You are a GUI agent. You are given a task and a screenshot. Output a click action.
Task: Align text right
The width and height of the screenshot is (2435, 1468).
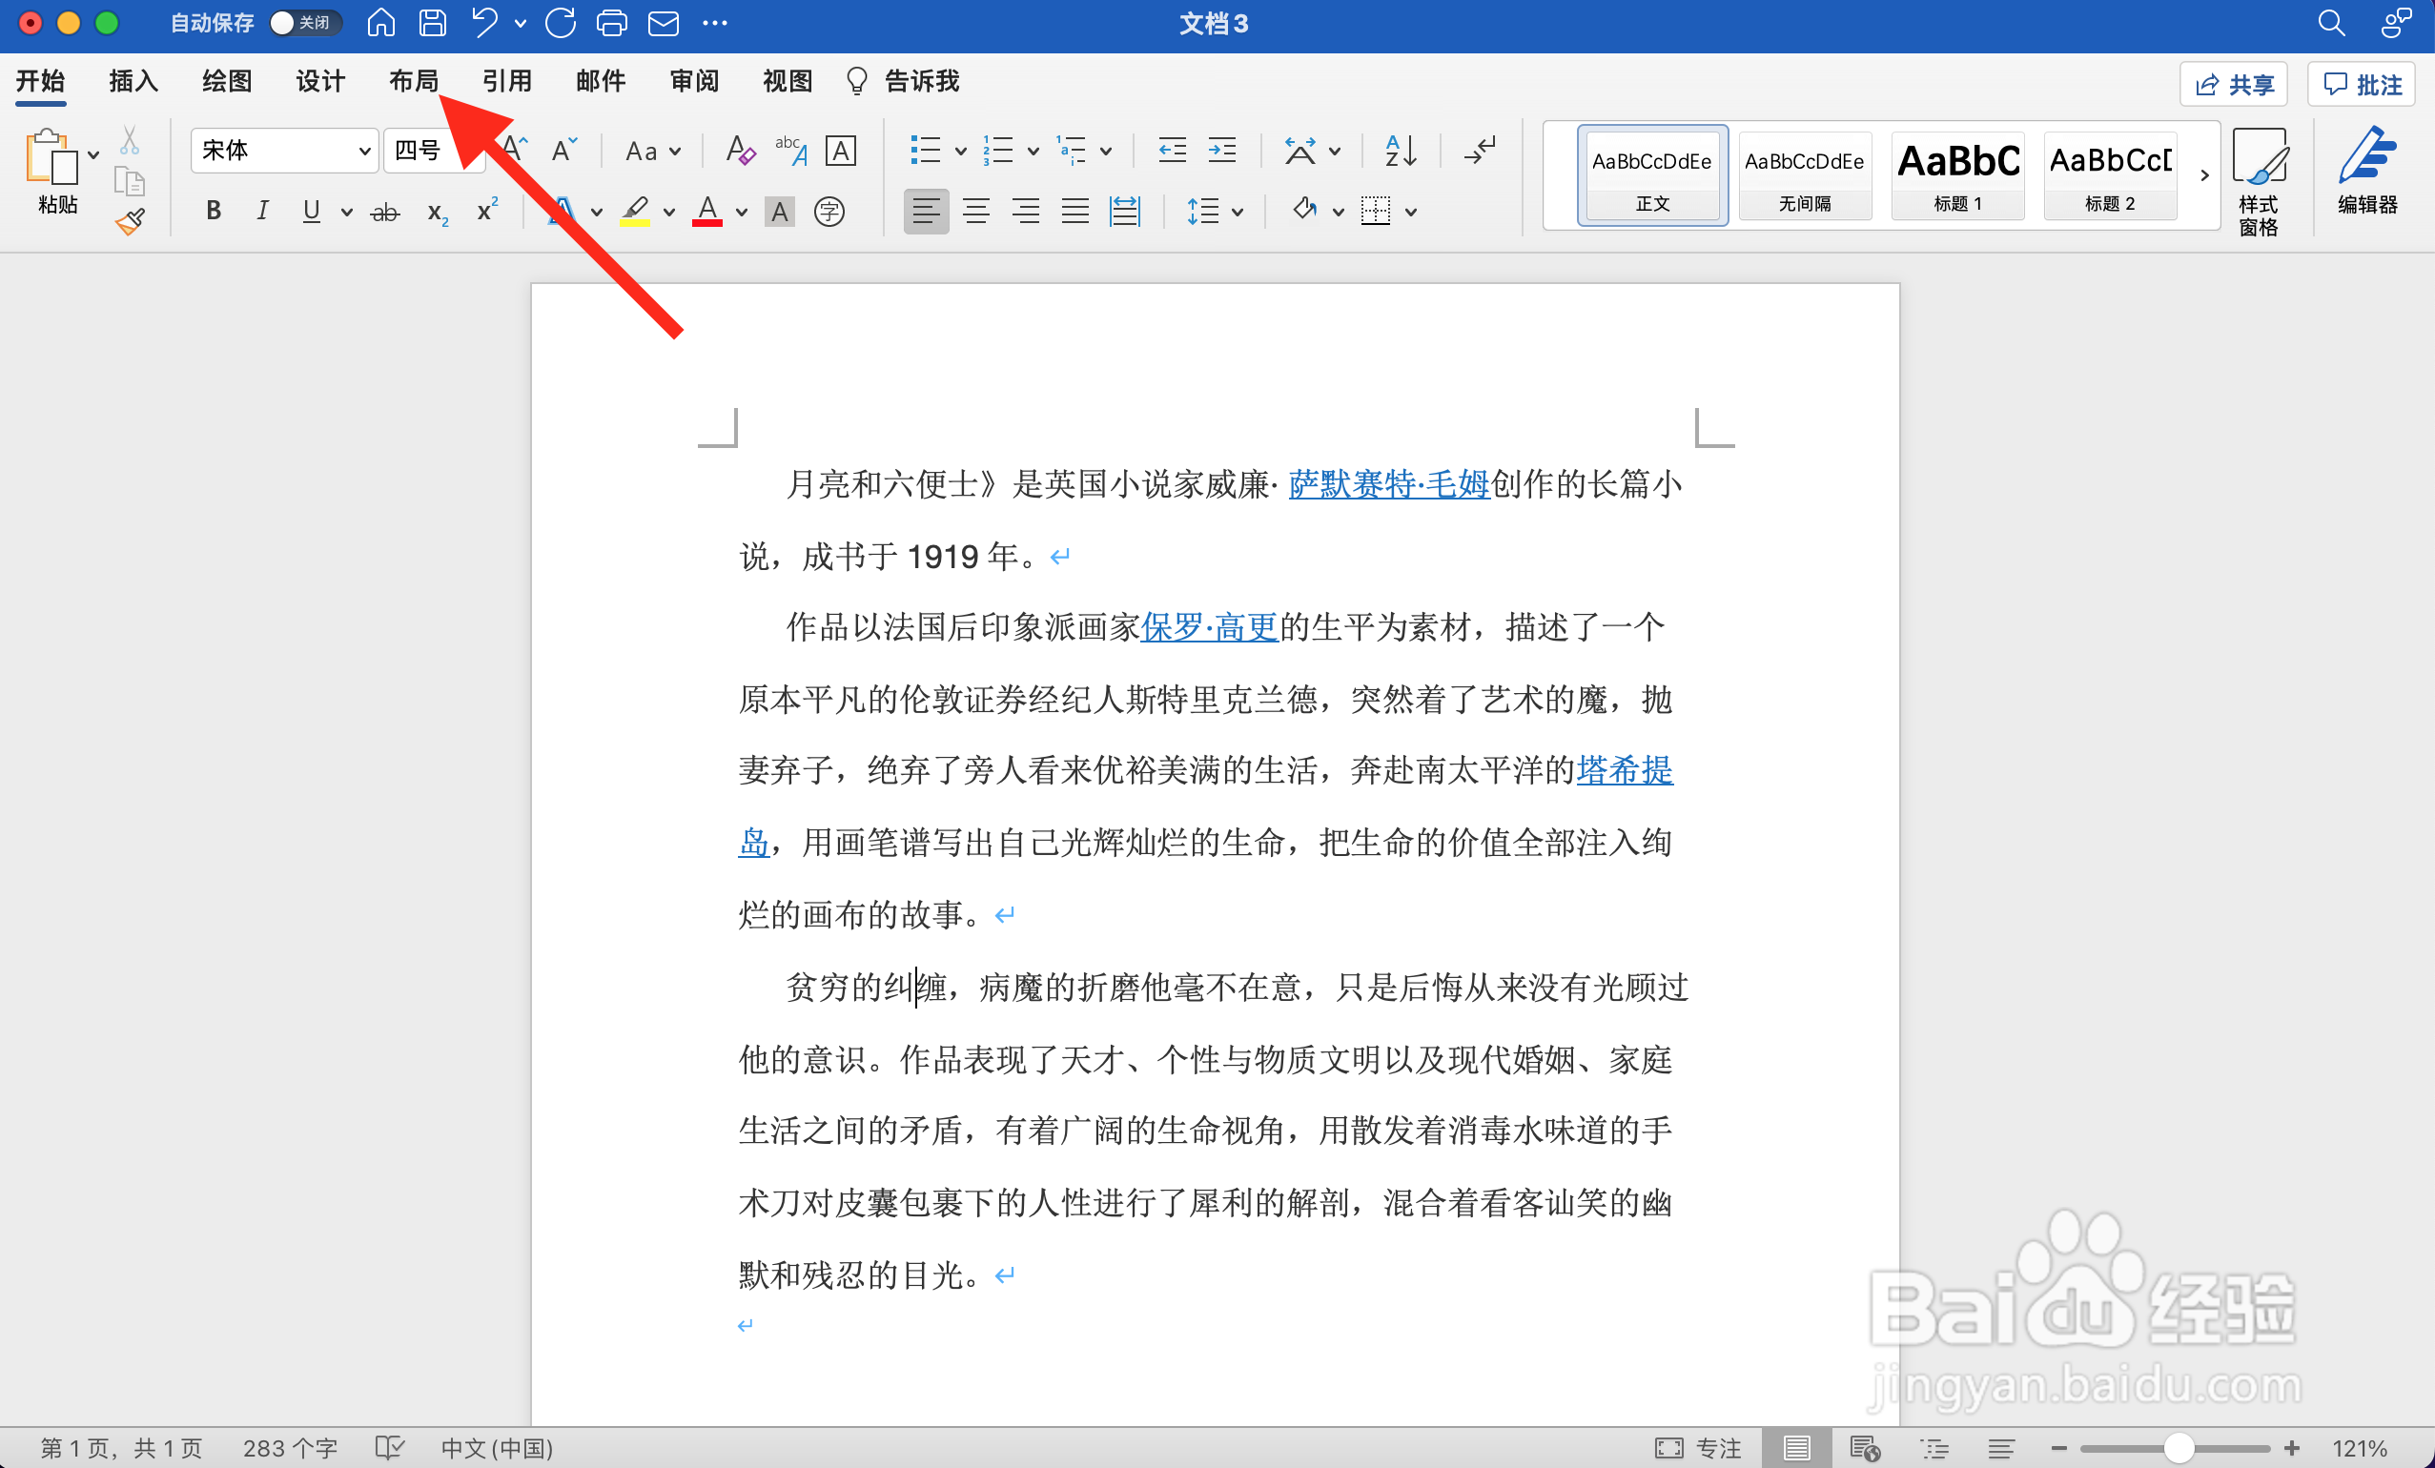pos(1025,211)
